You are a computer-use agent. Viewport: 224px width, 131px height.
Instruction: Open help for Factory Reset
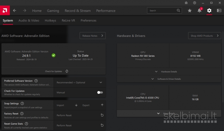[x=22, y=114]
